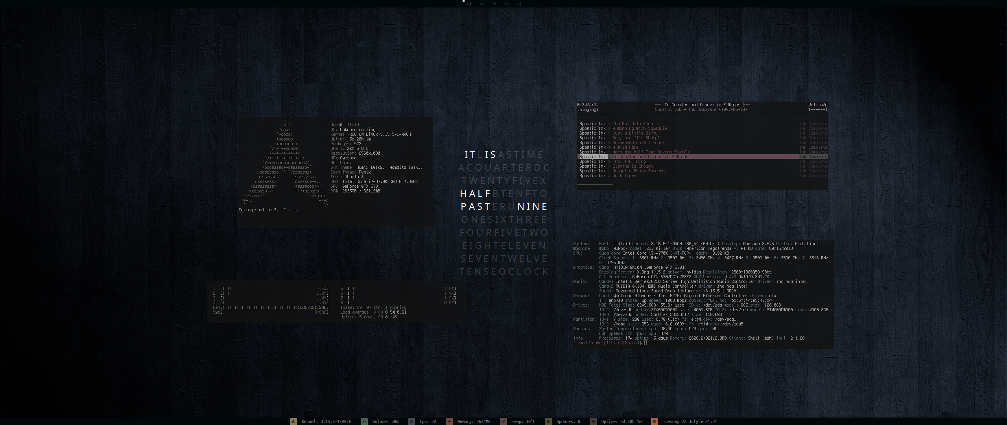Click the CPU chip icon in bottom bar
The width and height of the screenshot is (1007, 425).
[411, 421]
